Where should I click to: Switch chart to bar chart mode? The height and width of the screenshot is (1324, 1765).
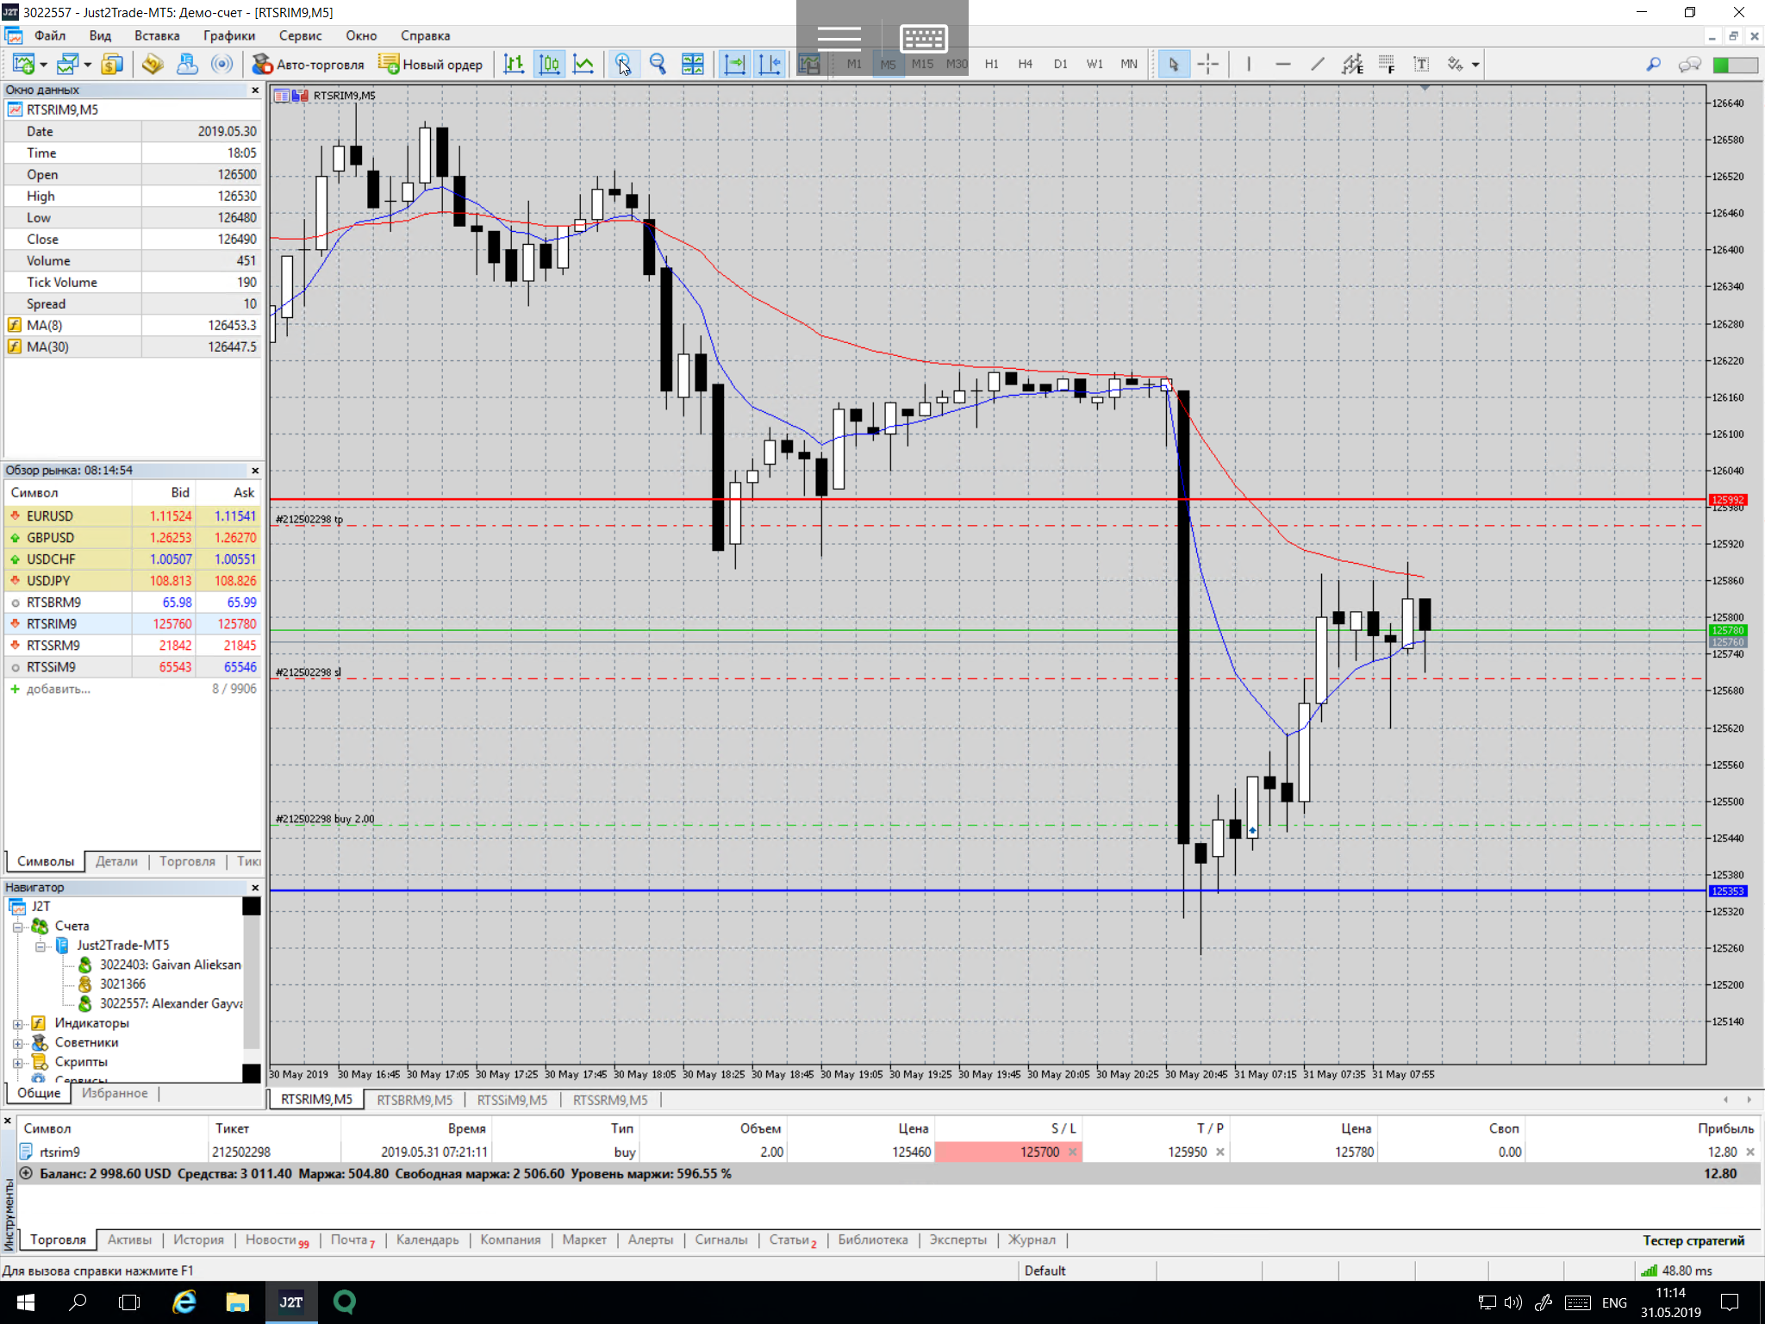(x=514, y=65)
